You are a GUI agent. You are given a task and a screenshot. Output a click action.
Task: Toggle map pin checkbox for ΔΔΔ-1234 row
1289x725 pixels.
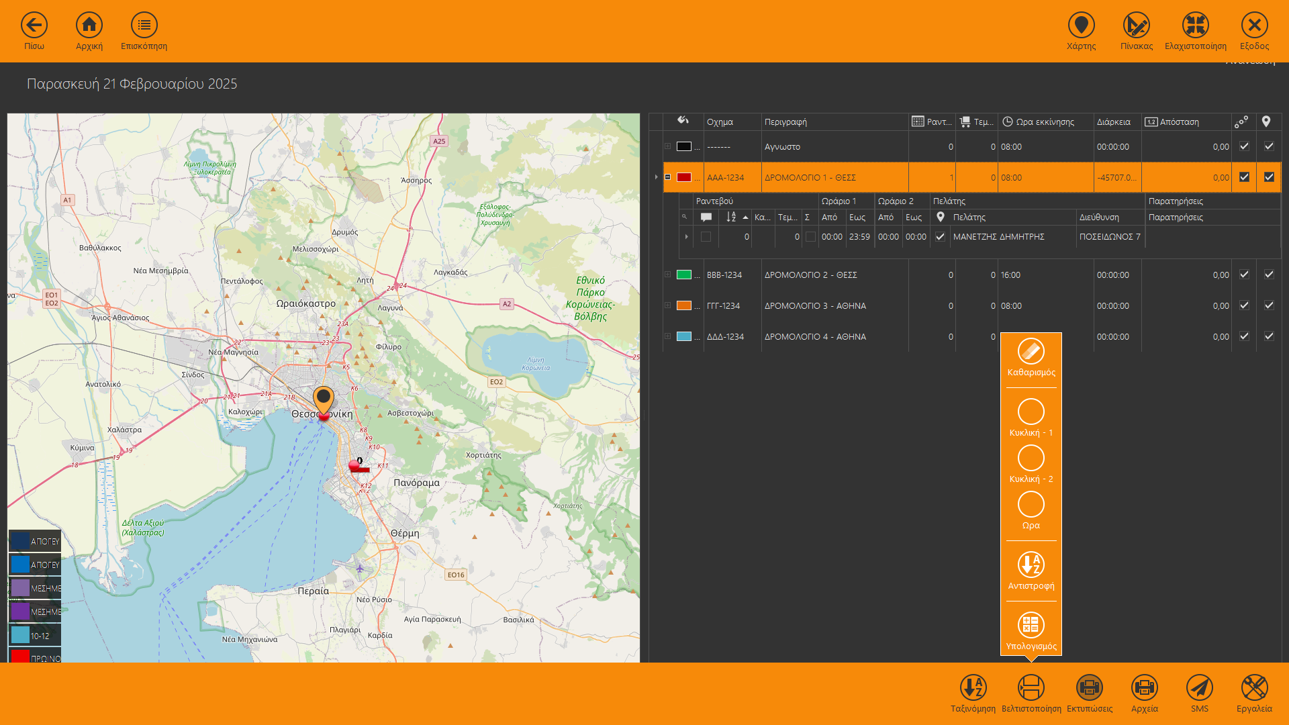click(1269, 336)
